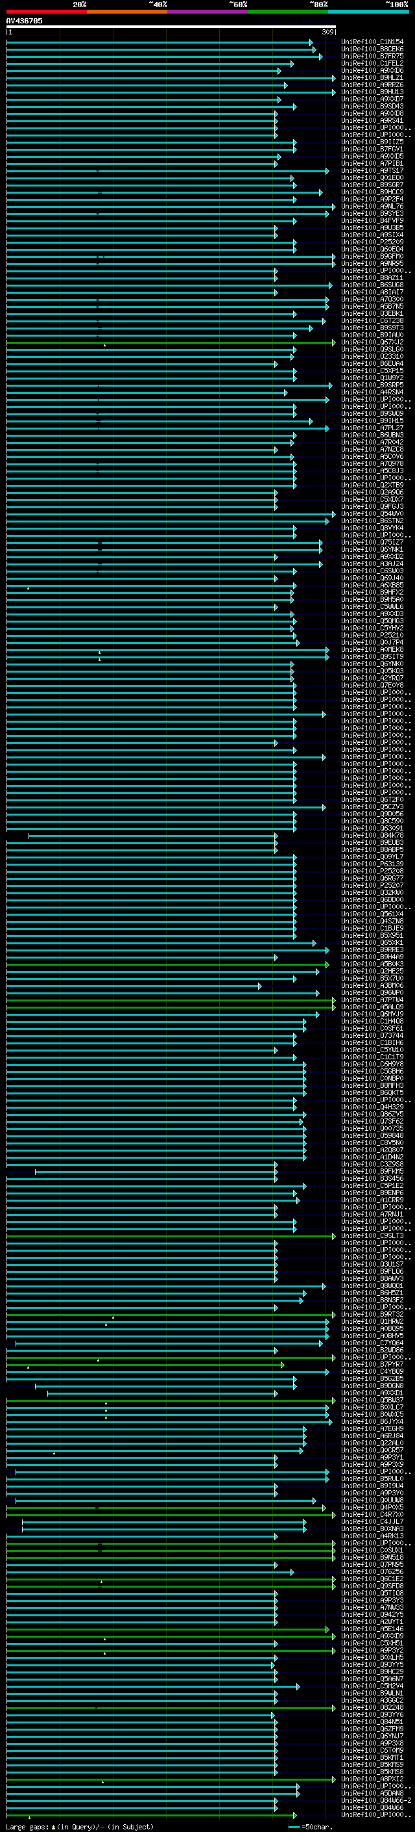The image size is (415, 1832).
Task: Click the Large gaps legend text
Action: click(x=80, y=1826)
